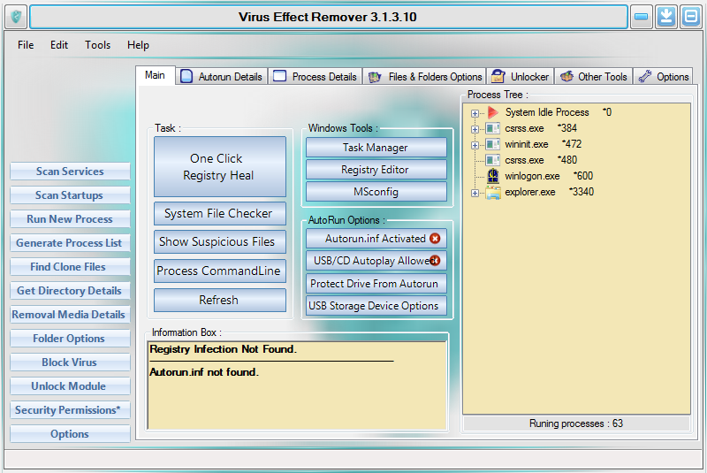Click the sidebar Options button
The image size is (707, 473).
70,434
